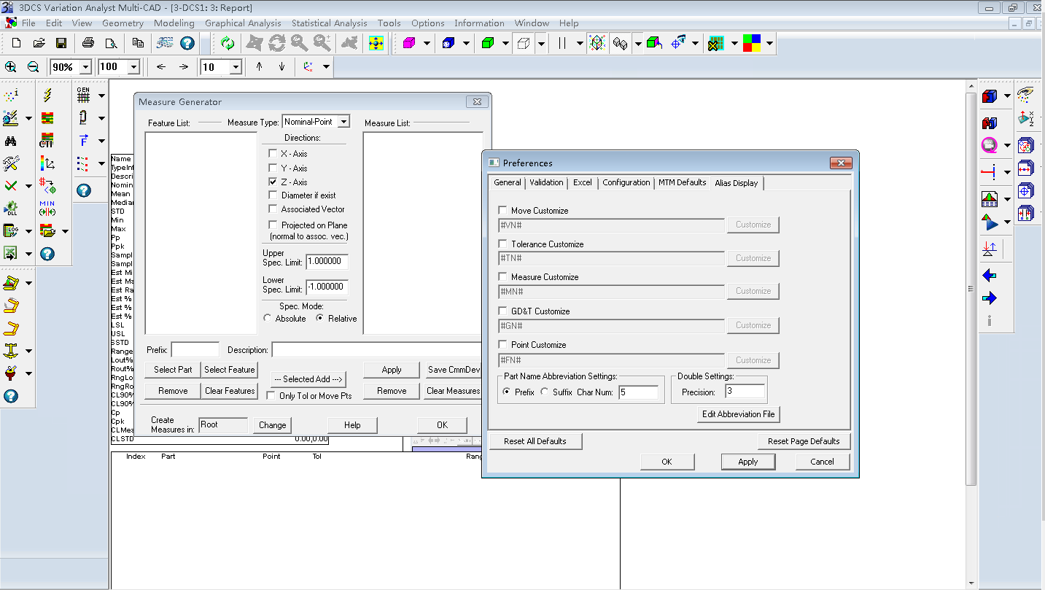The width and height of the screenshot is (1045, 590).
Task: Check the X - Axis direction box
Action: click(x=273, y=154)
